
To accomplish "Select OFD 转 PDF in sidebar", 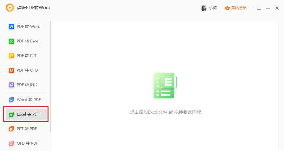I will coord(26,143).
